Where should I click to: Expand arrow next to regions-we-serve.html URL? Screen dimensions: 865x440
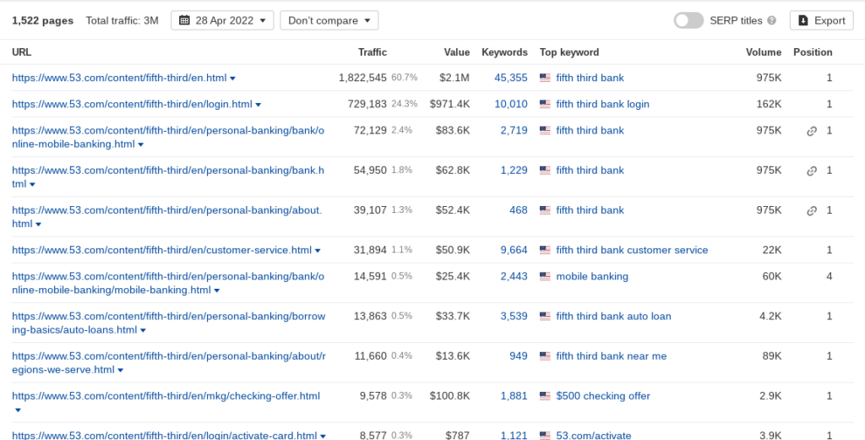pyautogui.click(x=120, y=371)
